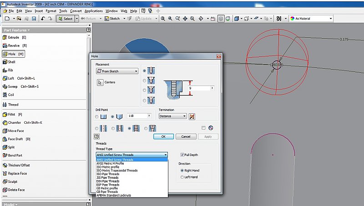
Task: Click the Sketch toolbar button
Action: click(x=112, y=19)
